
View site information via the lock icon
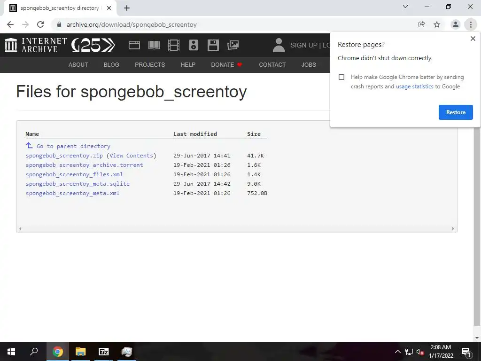click(59, 24)
